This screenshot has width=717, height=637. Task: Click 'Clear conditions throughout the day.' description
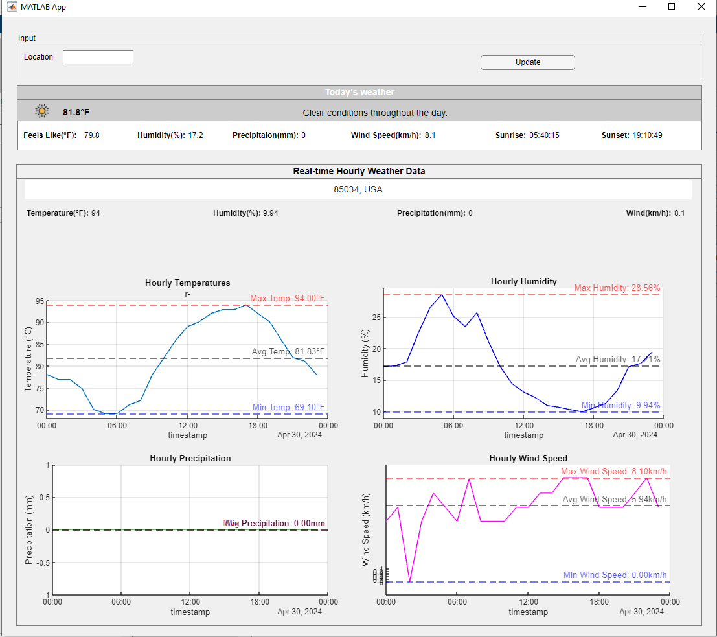(x=375, y=113)
